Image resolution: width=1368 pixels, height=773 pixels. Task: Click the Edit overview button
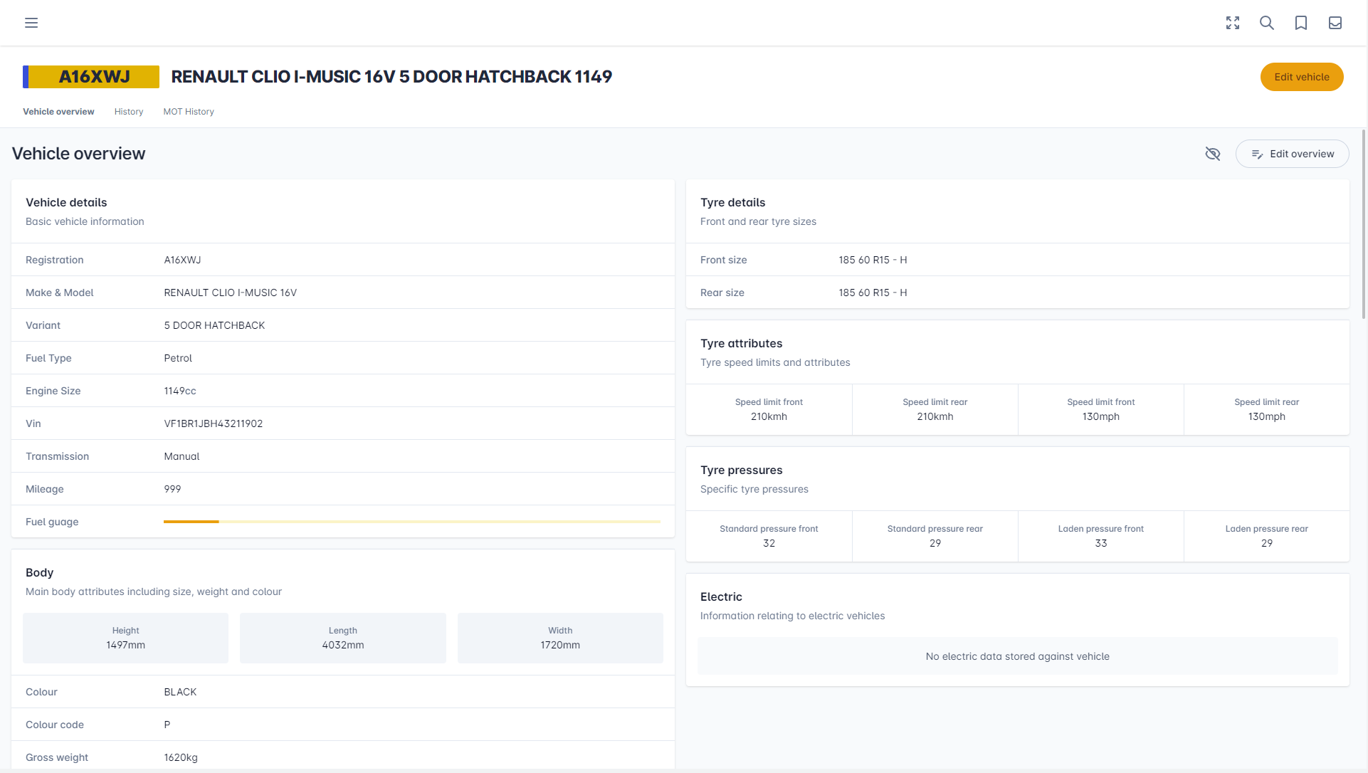(1292, 154)
